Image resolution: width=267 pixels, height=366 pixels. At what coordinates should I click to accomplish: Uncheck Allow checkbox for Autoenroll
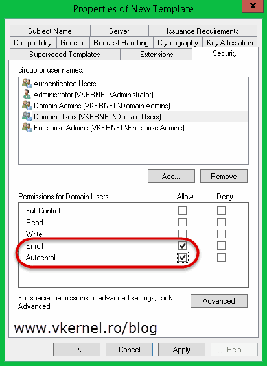[x=182, y=258]
